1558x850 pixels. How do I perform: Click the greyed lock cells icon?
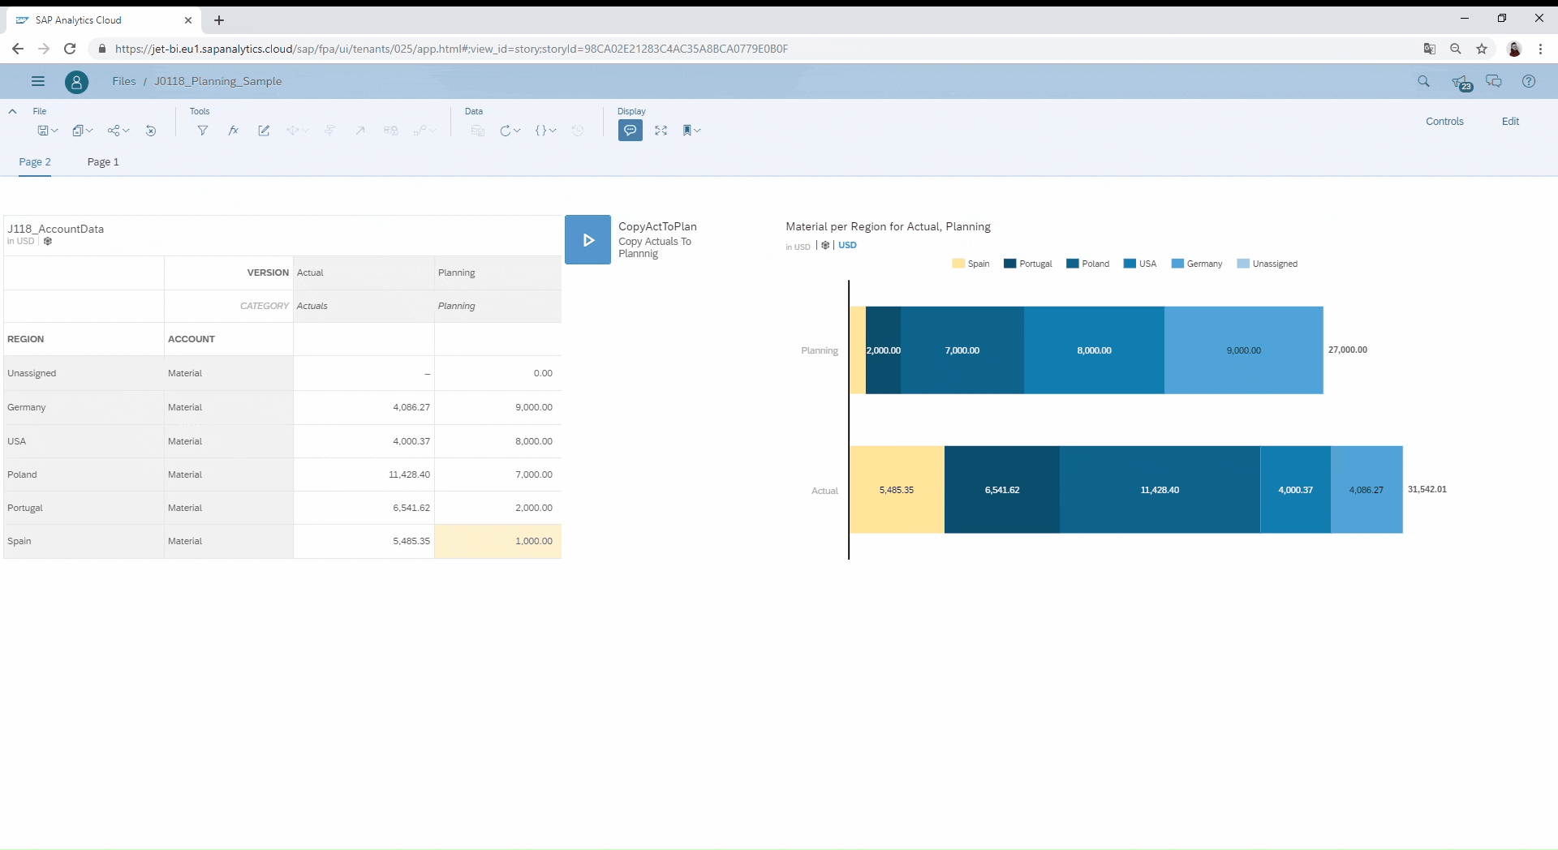(390, 131)
